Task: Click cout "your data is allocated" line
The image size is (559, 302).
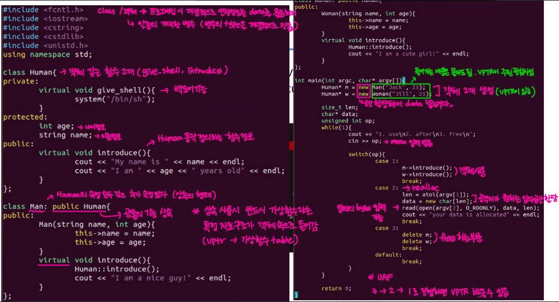Action: [x=470, y=215]
